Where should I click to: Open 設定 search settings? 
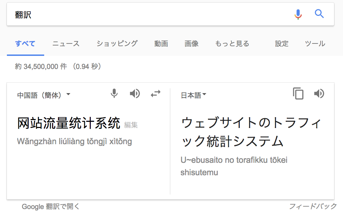click(282, 43)
